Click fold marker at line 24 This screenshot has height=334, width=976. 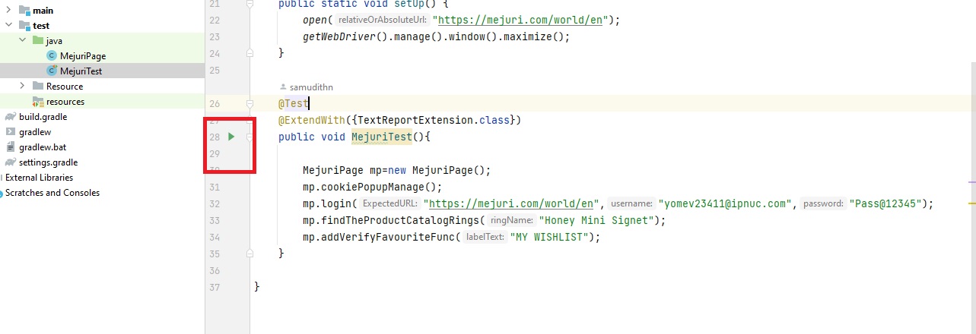coord(250,53)
